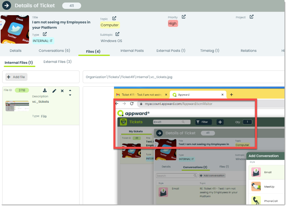
Task: Open the Internal Posts tab
Action: click(x=132, y=51)
